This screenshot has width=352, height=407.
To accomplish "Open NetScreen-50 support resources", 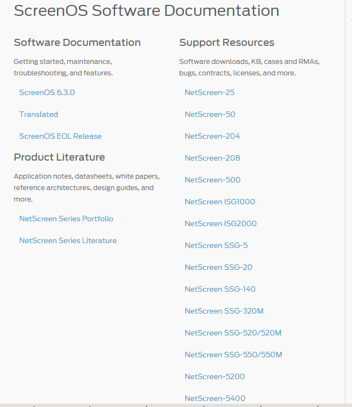I will click(210, 114).
